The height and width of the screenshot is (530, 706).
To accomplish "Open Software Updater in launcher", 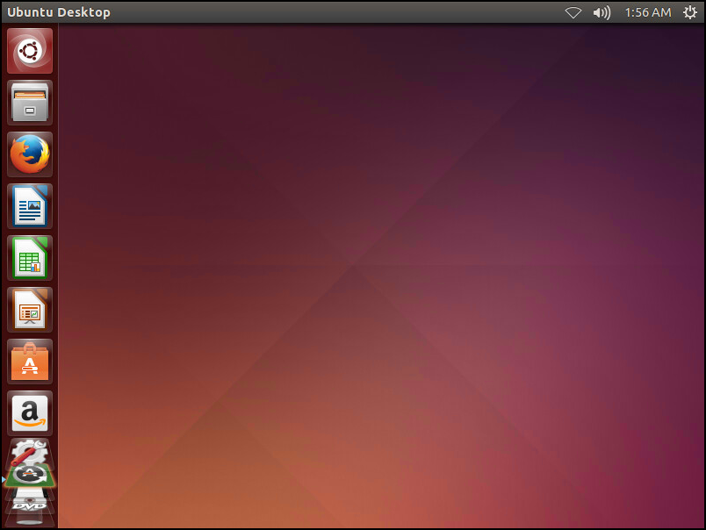I will tap(30, 476).
